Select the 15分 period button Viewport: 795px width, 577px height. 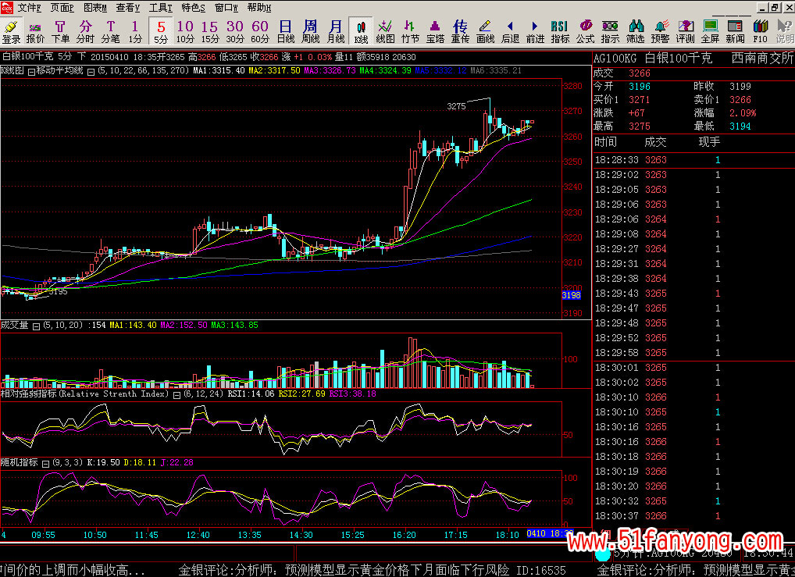point(210,31)
